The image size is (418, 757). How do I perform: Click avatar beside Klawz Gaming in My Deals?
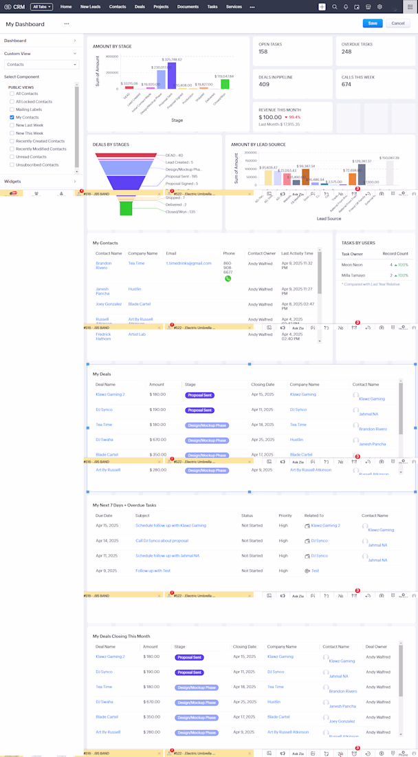click(x=356, y=395)
